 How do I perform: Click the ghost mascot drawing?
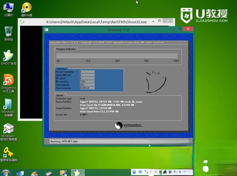tap(156, 81)
